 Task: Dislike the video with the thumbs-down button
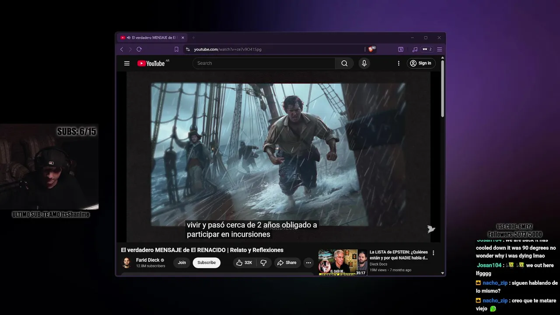tap(263, 262)
